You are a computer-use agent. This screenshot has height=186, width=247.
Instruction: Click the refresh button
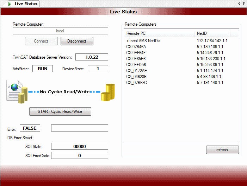[222, 150]
